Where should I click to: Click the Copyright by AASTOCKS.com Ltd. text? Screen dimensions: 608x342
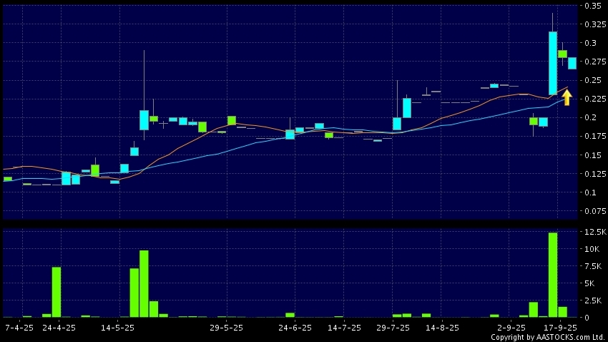pos(547,337)
